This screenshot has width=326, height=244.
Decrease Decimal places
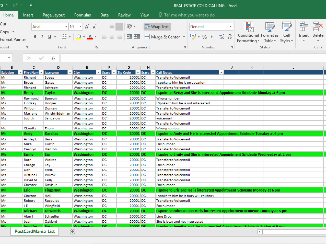pos(229,37)
